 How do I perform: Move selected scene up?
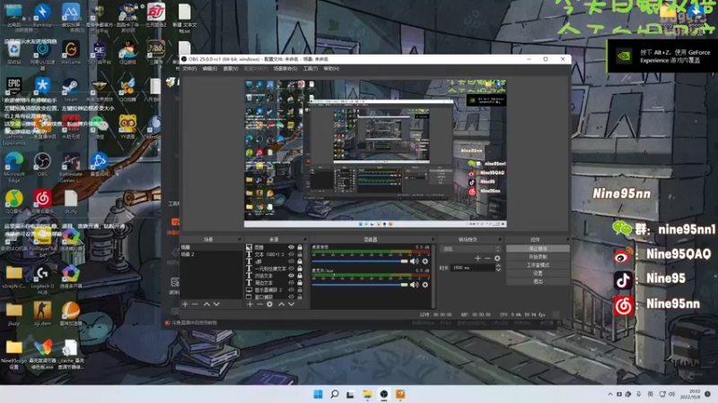[206, 304]
